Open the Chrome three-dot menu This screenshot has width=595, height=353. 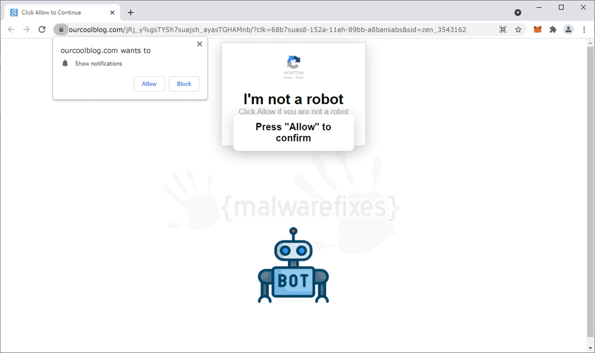point(584,30)
